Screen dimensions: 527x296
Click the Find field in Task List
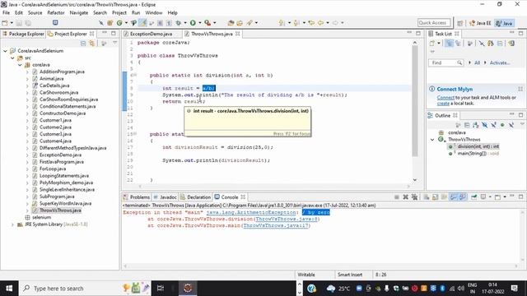pos(445,62)
